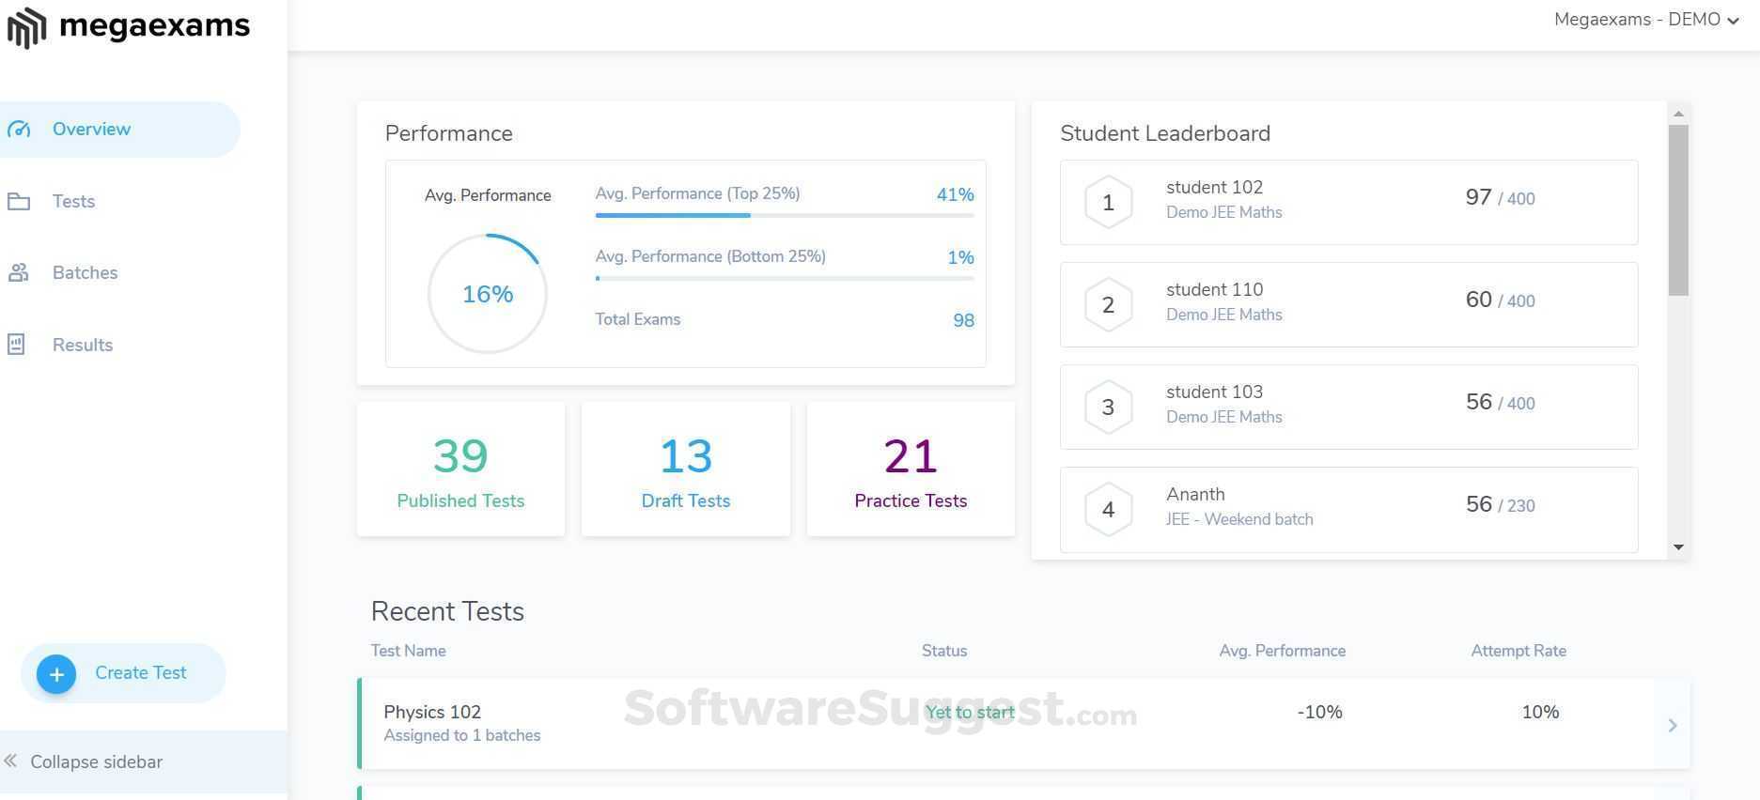1760x800 pixels.
Task: Expand the Physics 102 row chevron
Action: (x=1672, y=725)
